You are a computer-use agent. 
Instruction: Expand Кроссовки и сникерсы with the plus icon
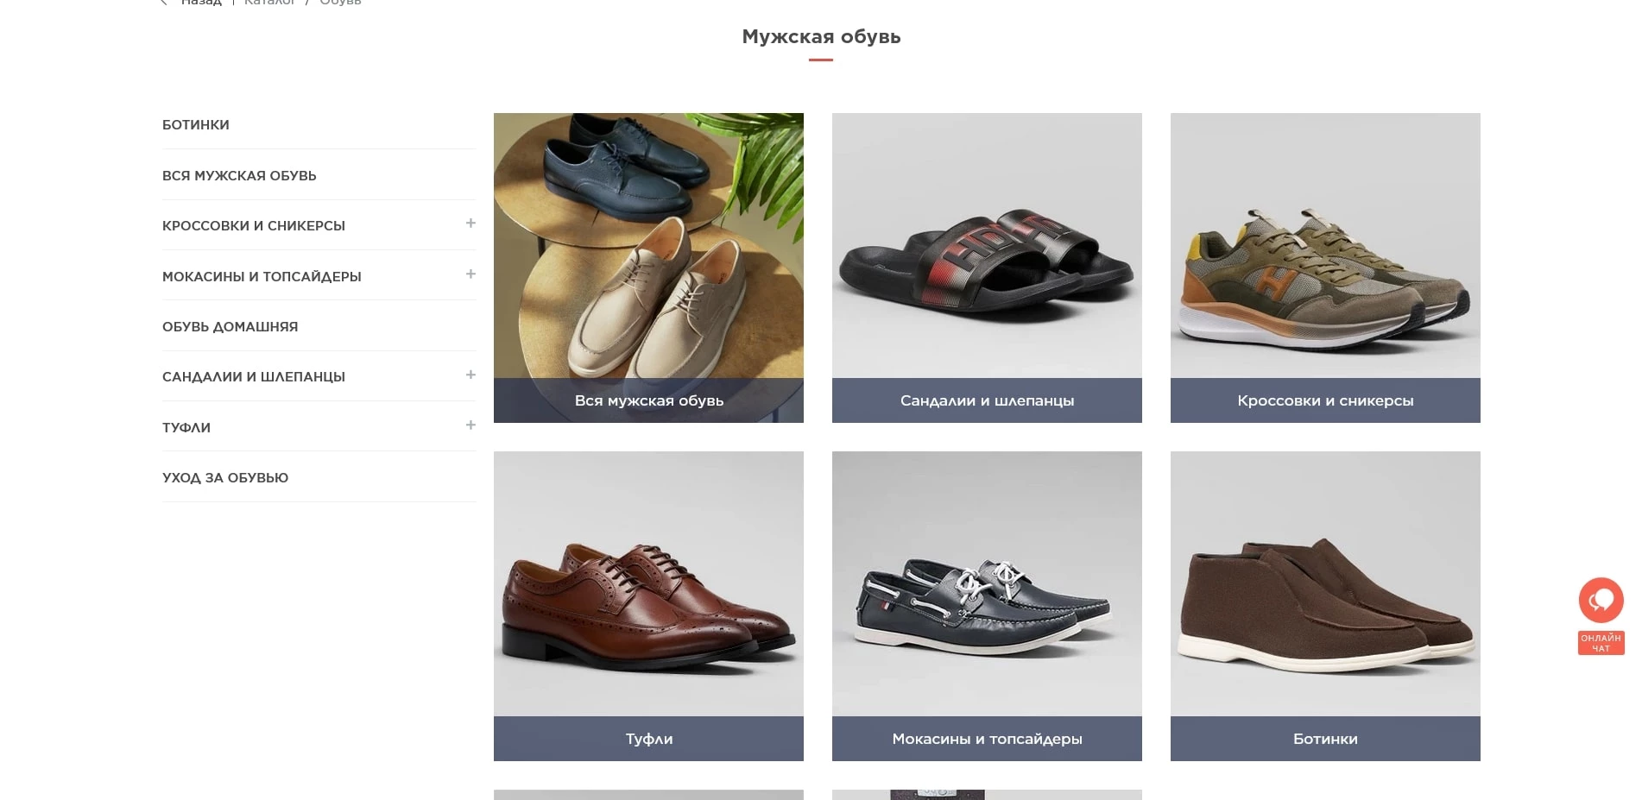(x=470, y=224)
